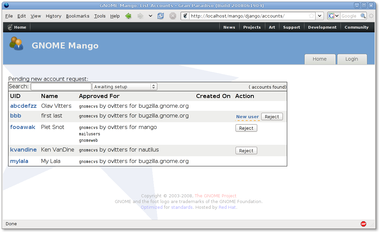
Task: Open the Bookmarks menu
Action: 78,16
